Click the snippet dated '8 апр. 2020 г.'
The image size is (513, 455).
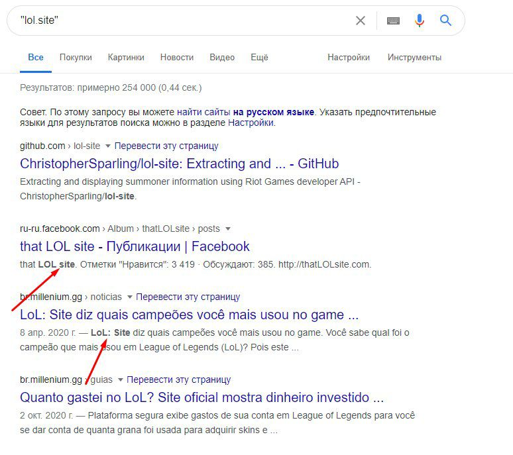[214, 340]
